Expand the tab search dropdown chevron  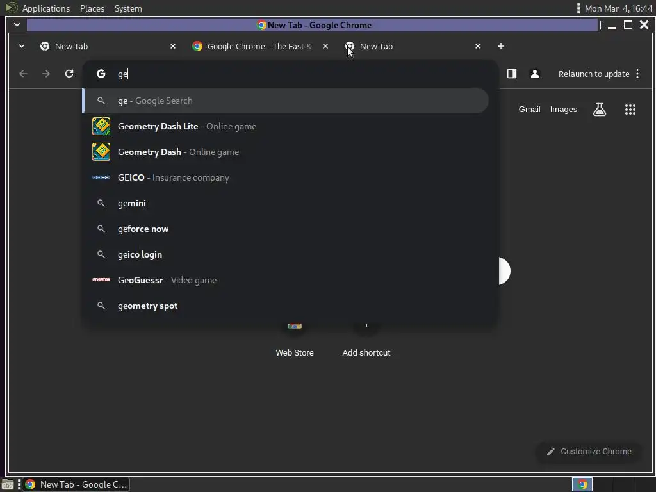tap(22, 46)
